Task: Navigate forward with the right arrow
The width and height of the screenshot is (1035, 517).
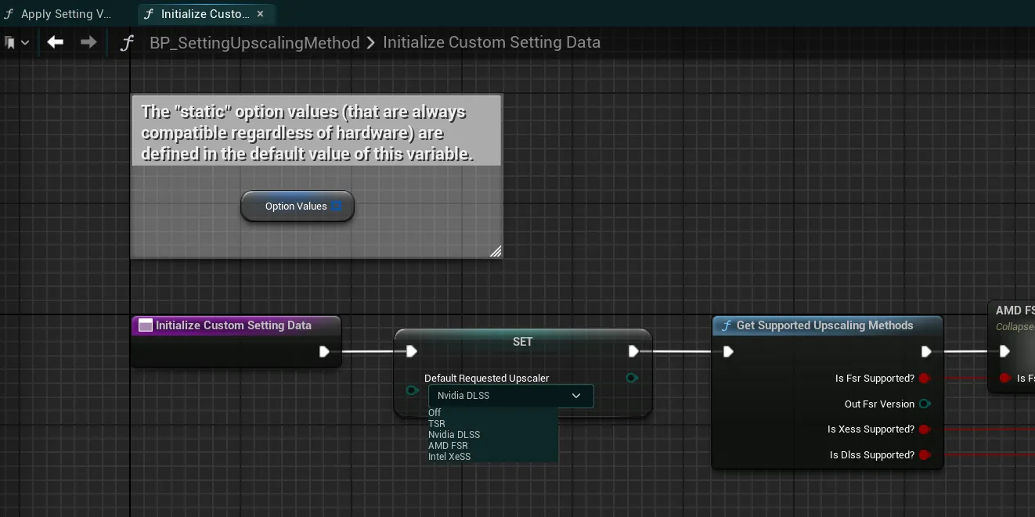Action: [88, 42]
